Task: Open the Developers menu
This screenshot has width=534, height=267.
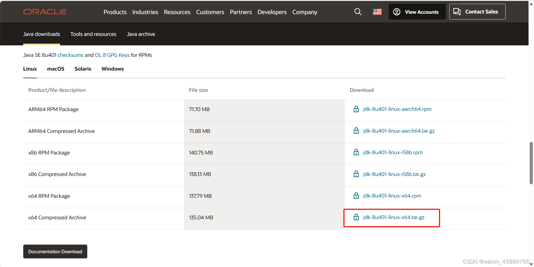Action: click(x=272, y=12)
